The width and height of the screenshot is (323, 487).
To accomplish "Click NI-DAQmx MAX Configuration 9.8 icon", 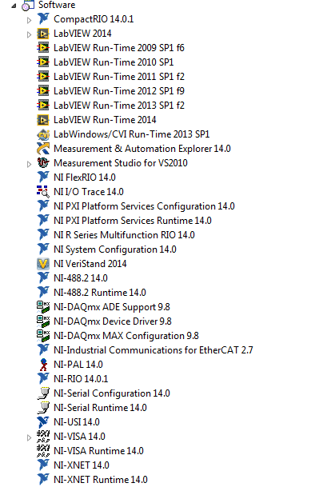I will [43, 336].
